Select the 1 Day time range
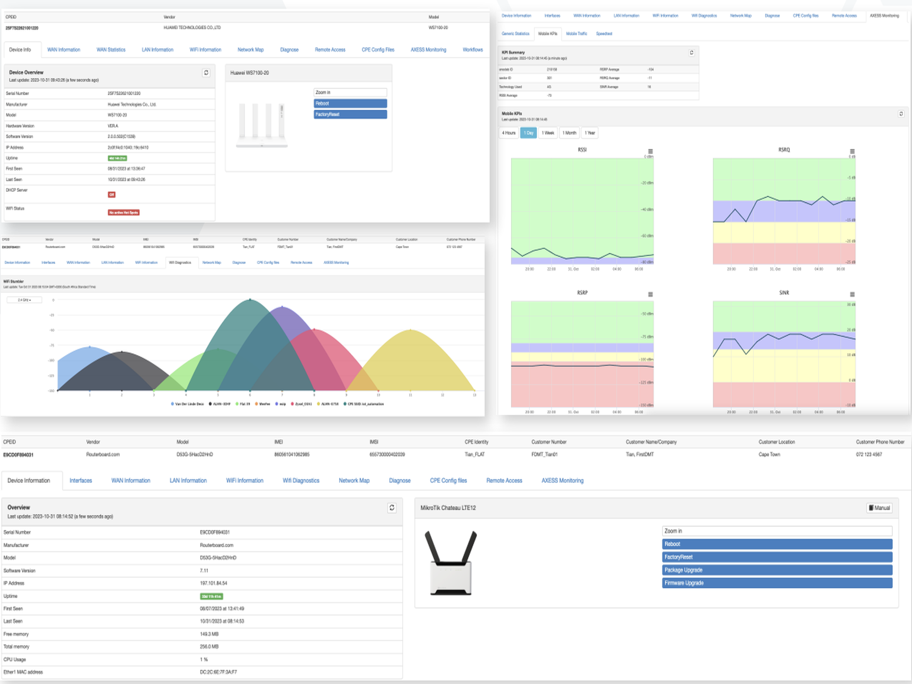Viewport: 912px width, 684px height. coord(529,133)
